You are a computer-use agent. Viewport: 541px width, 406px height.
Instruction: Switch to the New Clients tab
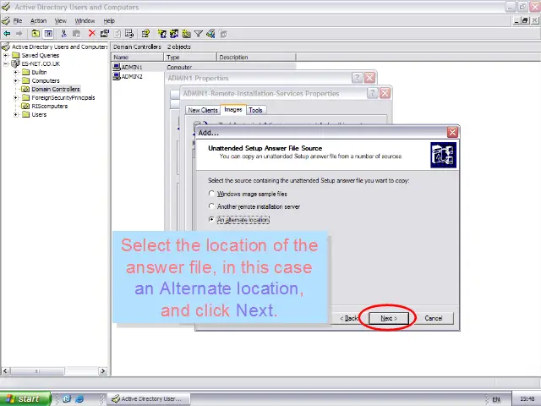pos(203,110)
